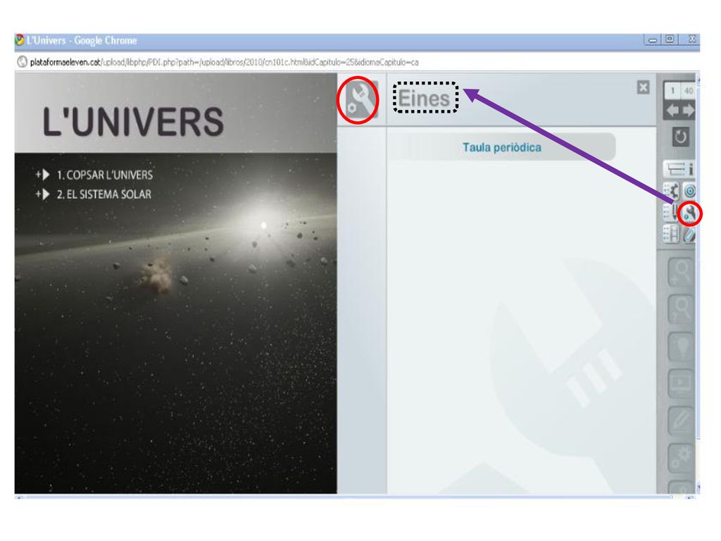Viewport: 721px width, 541px height.
Task: Click the faded gears settings icon
Action: pos(681,458)
